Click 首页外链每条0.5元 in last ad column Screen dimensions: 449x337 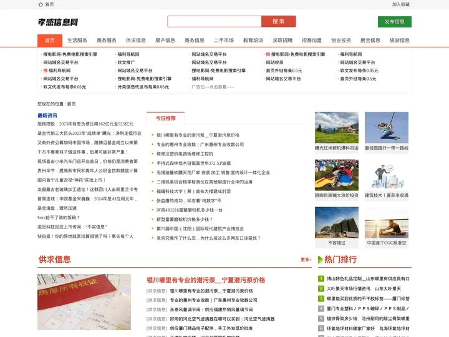point(358,79)
